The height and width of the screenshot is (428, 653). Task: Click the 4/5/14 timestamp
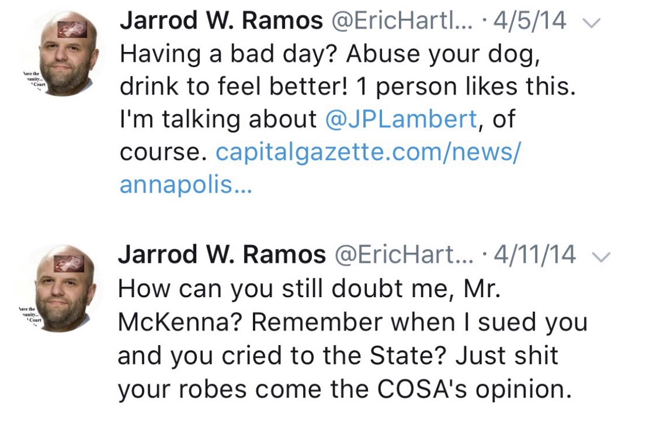click(530, 22)
